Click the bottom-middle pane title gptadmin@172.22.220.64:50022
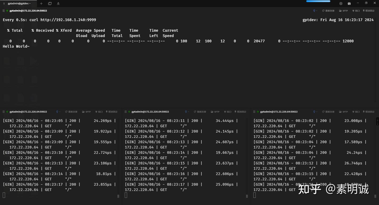Screen dimensions: 379x205 pyautogui.click(x=150, y=112)
